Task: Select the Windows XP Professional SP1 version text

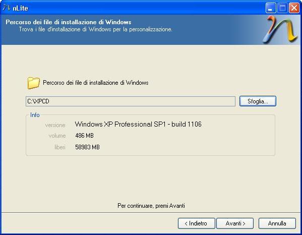Action: pos(138,124)
